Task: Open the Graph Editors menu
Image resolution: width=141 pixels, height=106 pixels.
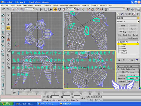Action: point(75,5)
